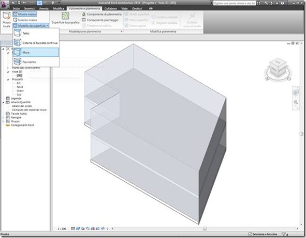This screenshot has width=306, height=238.
Task: Click the keyword search input field
Action: 234,3
